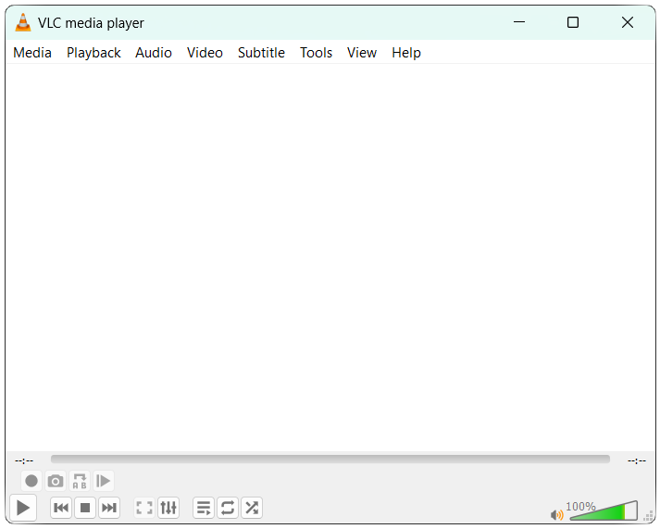
Task: Click the playback seek bar
Action: click(330, 460)
